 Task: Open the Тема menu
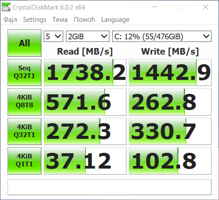click(x=60, y=20)
